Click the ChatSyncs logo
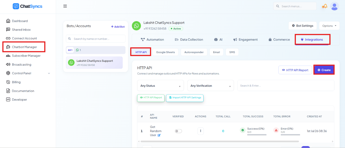Image resolution: width=345 pixels, height=148 pixels. [x=27, y=6]
